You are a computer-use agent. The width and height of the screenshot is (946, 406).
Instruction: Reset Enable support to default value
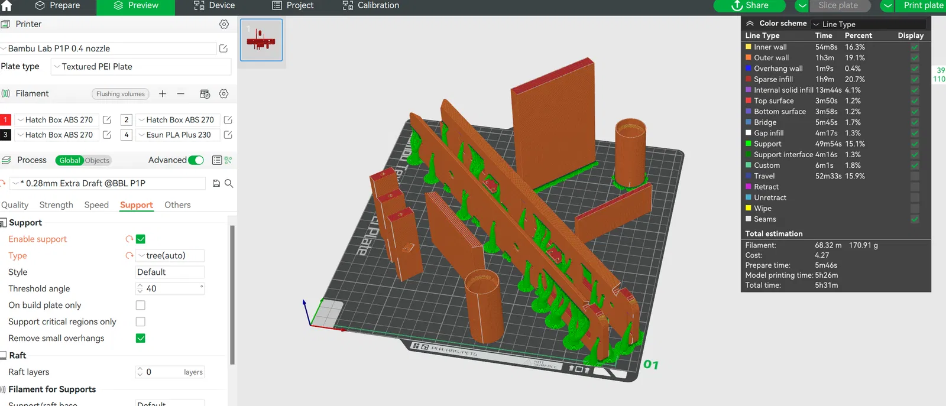coord(129,239)
